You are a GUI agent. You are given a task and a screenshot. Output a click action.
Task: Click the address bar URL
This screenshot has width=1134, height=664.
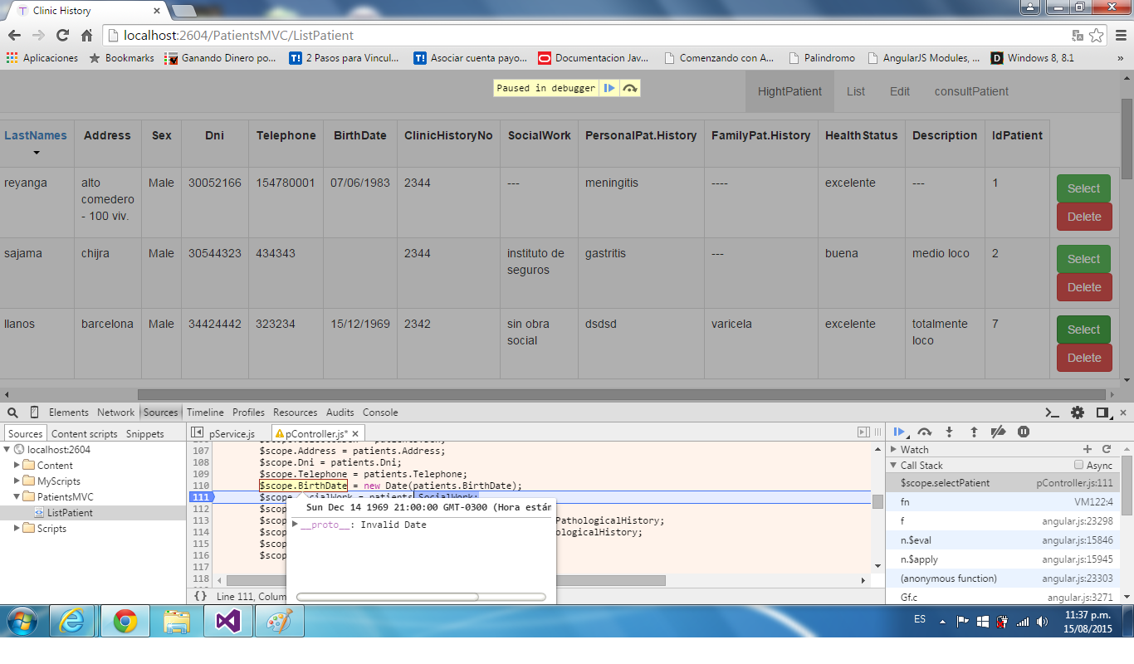click(238, 36)
